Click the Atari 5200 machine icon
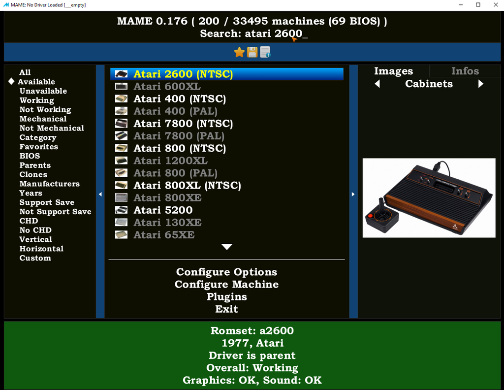The image size is (504, 390). coord(121,210)
